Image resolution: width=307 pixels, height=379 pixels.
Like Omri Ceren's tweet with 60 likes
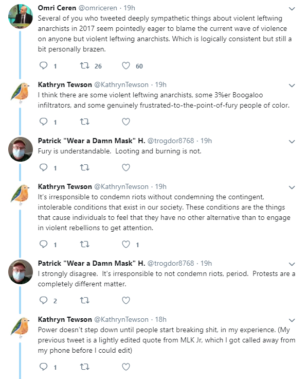tap(126, 66)
